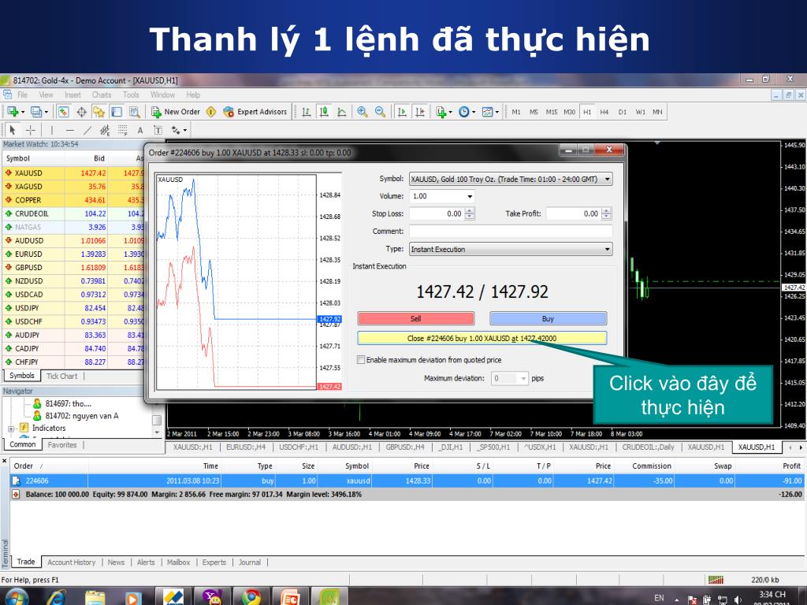Toggle the Market Watch window icon
Screen dimensions: 807x605
click(x=63, y=112)
